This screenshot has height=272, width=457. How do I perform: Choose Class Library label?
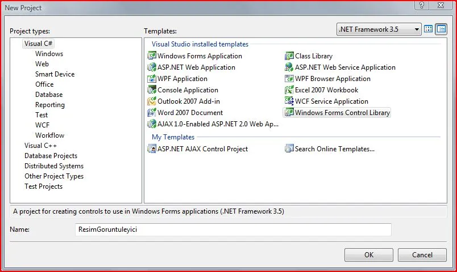point(314,56)
